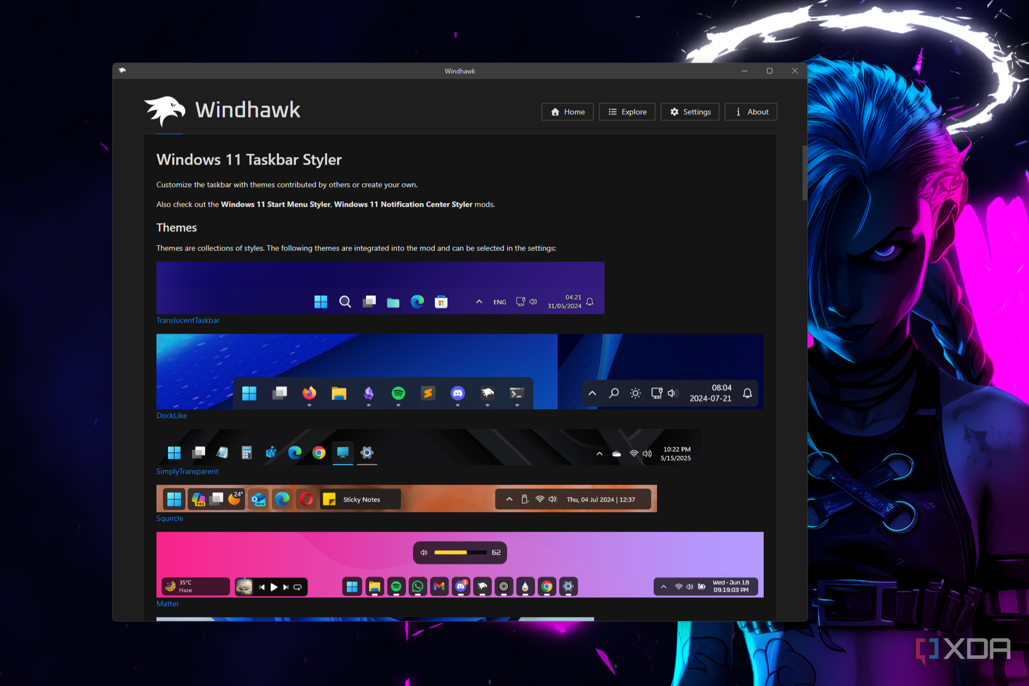Click the small Windhawk icon in title bar
Viewport: 1029px width, 686px height.
tap(122, 71)
